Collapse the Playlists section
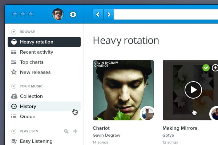The width and height of the screenshot is (218, 145). pos(14,131)
